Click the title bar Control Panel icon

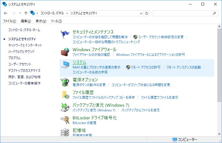pyautogui.click(x=4, y=4)
